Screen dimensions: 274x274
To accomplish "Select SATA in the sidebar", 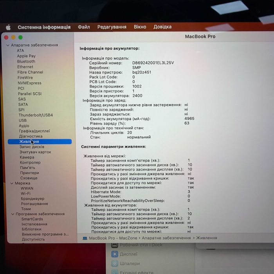I will 23,105.
